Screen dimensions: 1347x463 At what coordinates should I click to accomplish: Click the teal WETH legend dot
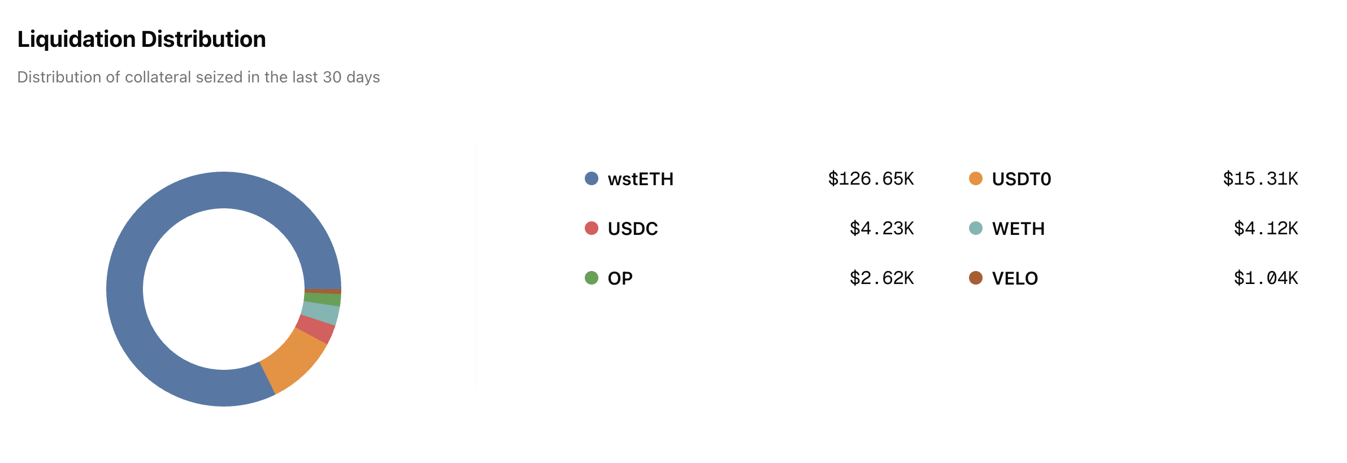point(976,228)
